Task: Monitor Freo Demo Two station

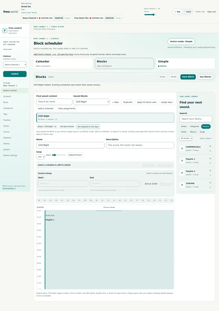Action: (110, 18)
